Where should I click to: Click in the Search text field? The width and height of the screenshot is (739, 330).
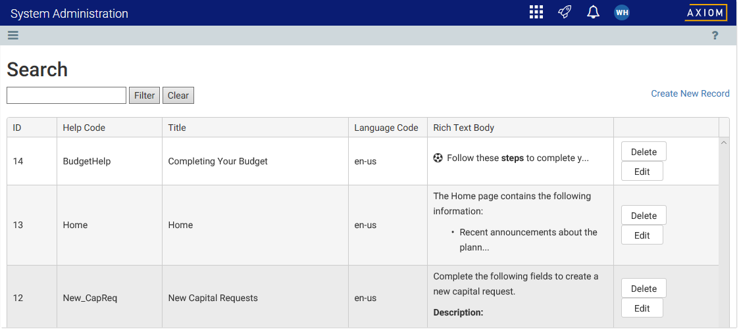tap(66, 95)
